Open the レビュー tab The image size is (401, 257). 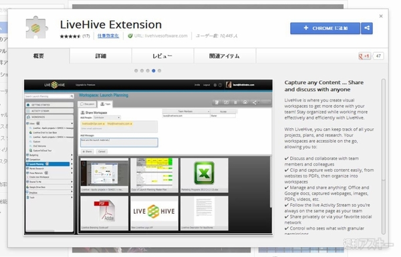pyautogui.click(x=162, y=55)
